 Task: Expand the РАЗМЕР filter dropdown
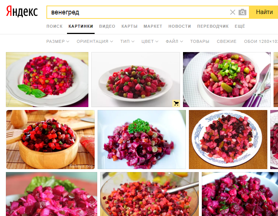58,41
